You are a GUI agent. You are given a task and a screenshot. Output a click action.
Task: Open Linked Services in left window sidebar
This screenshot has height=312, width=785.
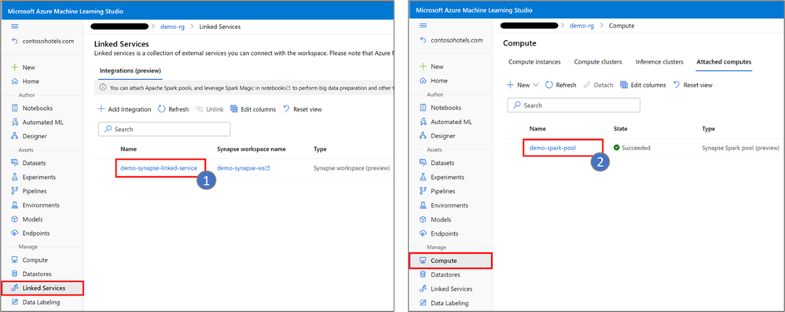pos(42,288)
